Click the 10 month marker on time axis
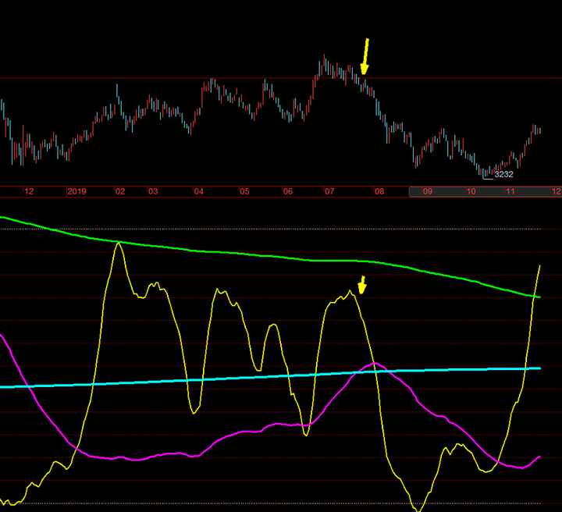 point(471,191)
